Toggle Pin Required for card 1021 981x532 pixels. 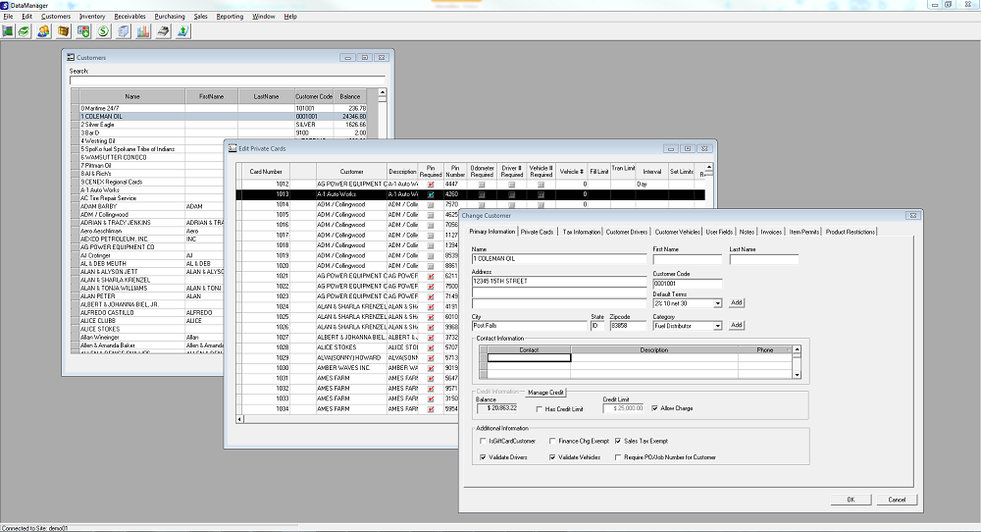(x=431, y=276)
